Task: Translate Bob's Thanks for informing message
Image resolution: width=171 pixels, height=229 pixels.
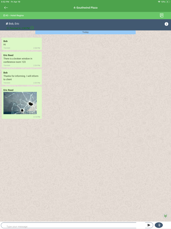Action: pyautogui.click(x=7, y=83)
